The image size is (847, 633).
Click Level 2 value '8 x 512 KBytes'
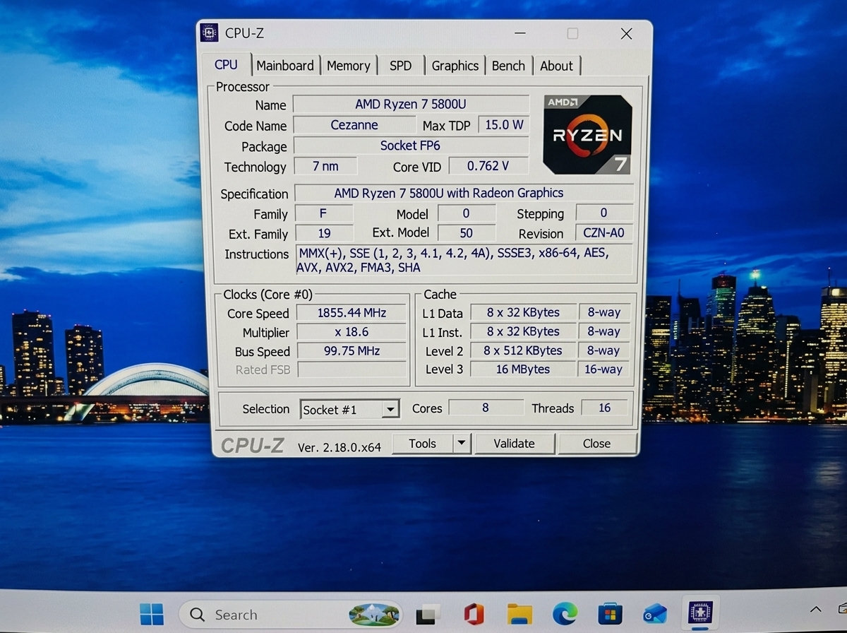pyautogui.click(x=523, y=350)
